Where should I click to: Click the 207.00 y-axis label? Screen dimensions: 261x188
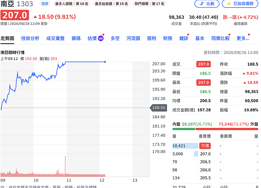(x=159, y=64)
